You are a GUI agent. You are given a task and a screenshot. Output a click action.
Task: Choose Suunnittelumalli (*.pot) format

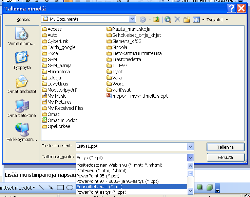click(x=131, y=187)
